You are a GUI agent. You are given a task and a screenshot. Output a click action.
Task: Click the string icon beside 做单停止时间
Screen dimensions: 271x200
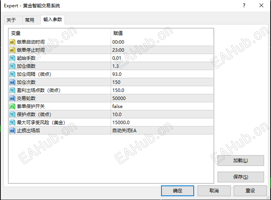(12, 50)
